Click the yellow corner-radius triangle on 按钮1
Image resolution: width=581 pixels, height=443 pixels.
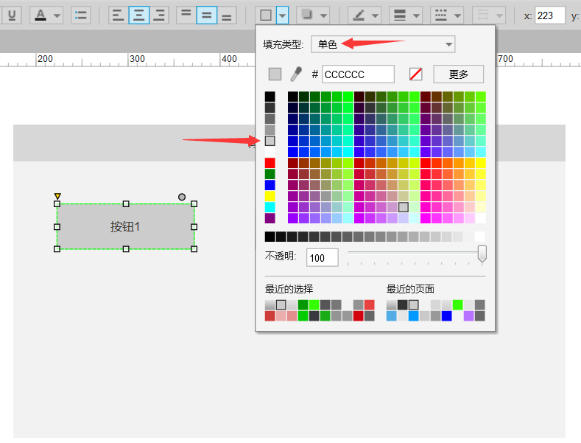(57, 196)
